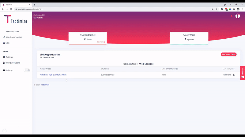The image size is (245, 137).
Task: Click the TABTIMIZE.COM sidebar site label
Action: [x=12, y=32]
